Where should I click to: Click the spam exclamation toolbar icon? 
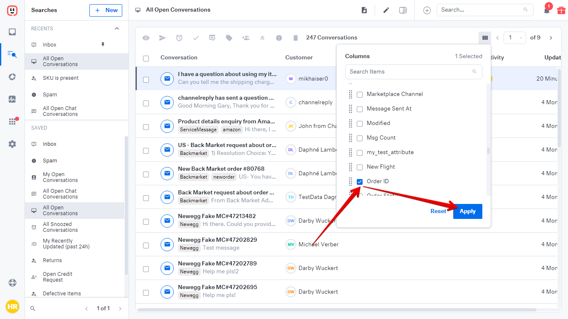(x=279, y=38)
